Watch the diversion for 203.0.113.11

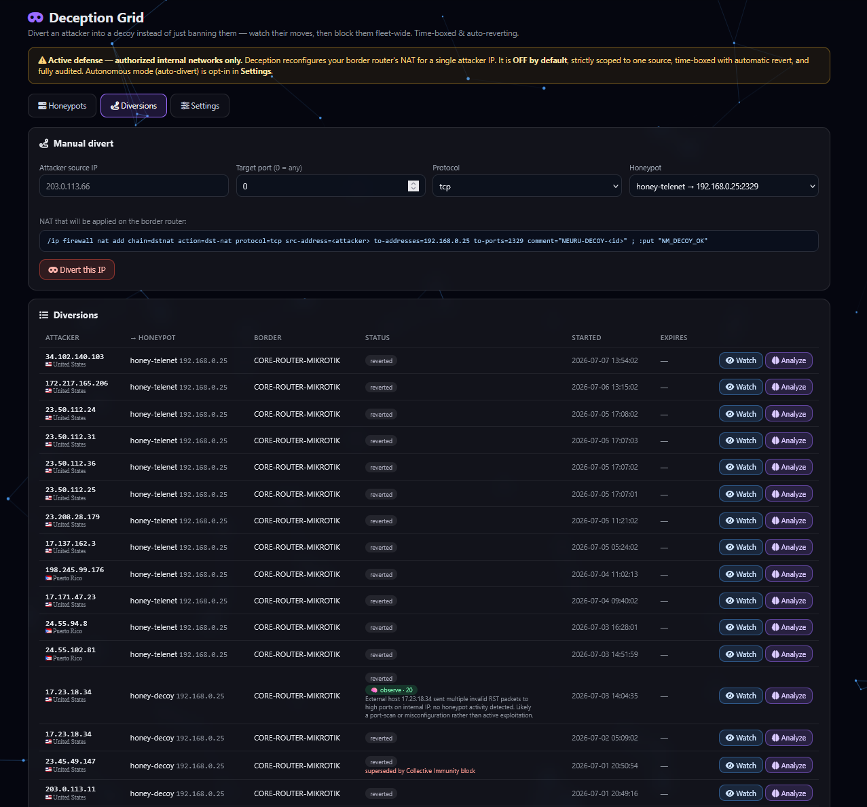[x=741, y=793]
